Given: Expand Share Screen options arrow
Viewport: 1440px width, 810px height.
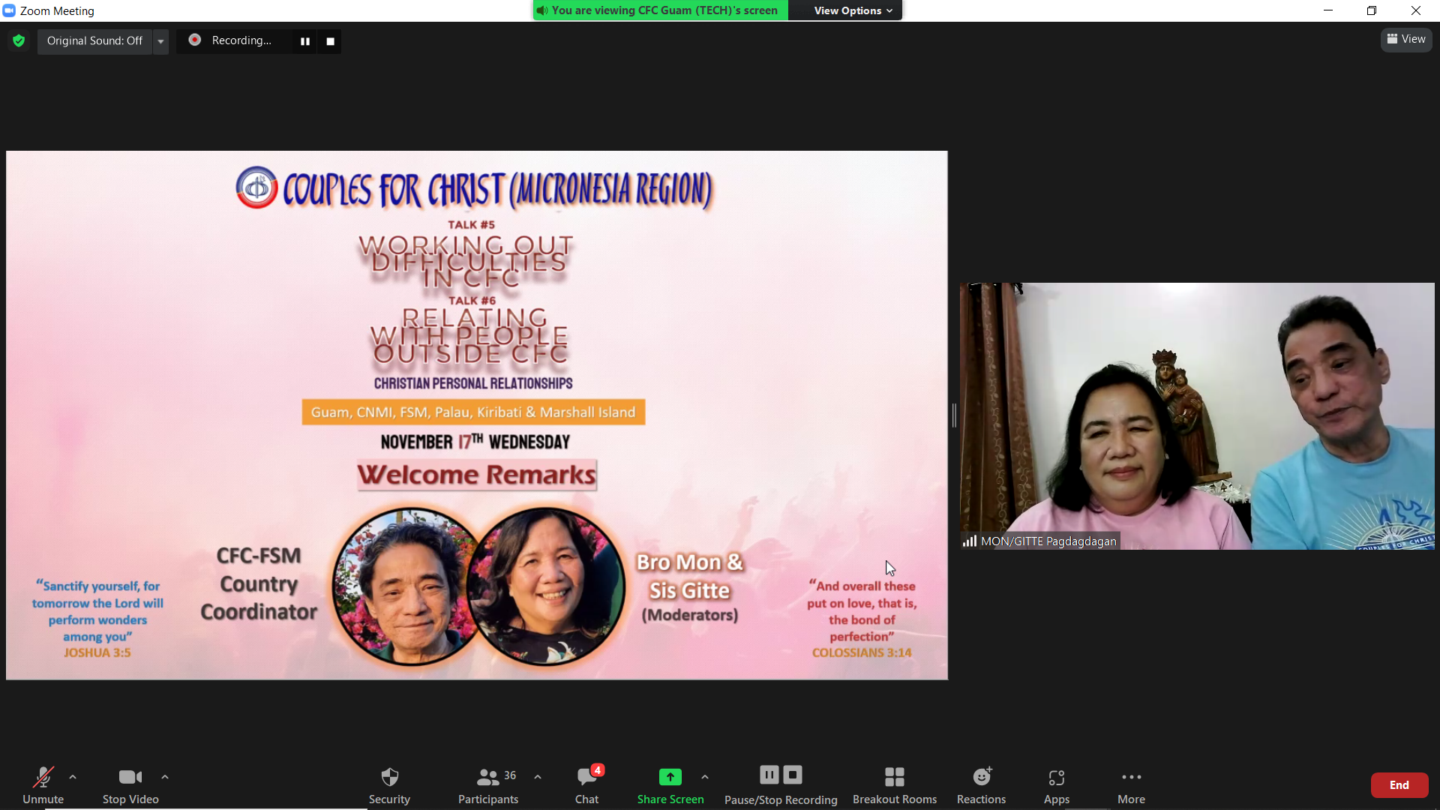Looking at the screenshot, I should click(x=705, y=777).
